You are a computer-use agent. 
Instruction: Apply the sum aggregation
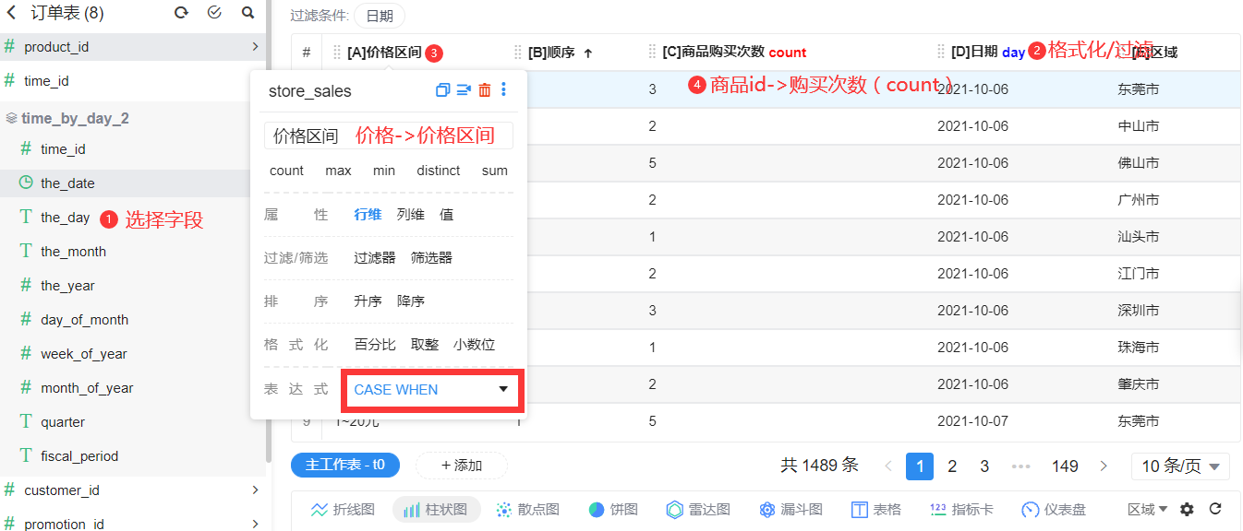coord(495,171)
